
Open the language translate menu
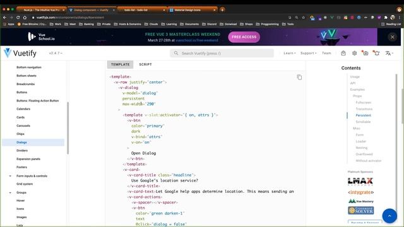389,53
